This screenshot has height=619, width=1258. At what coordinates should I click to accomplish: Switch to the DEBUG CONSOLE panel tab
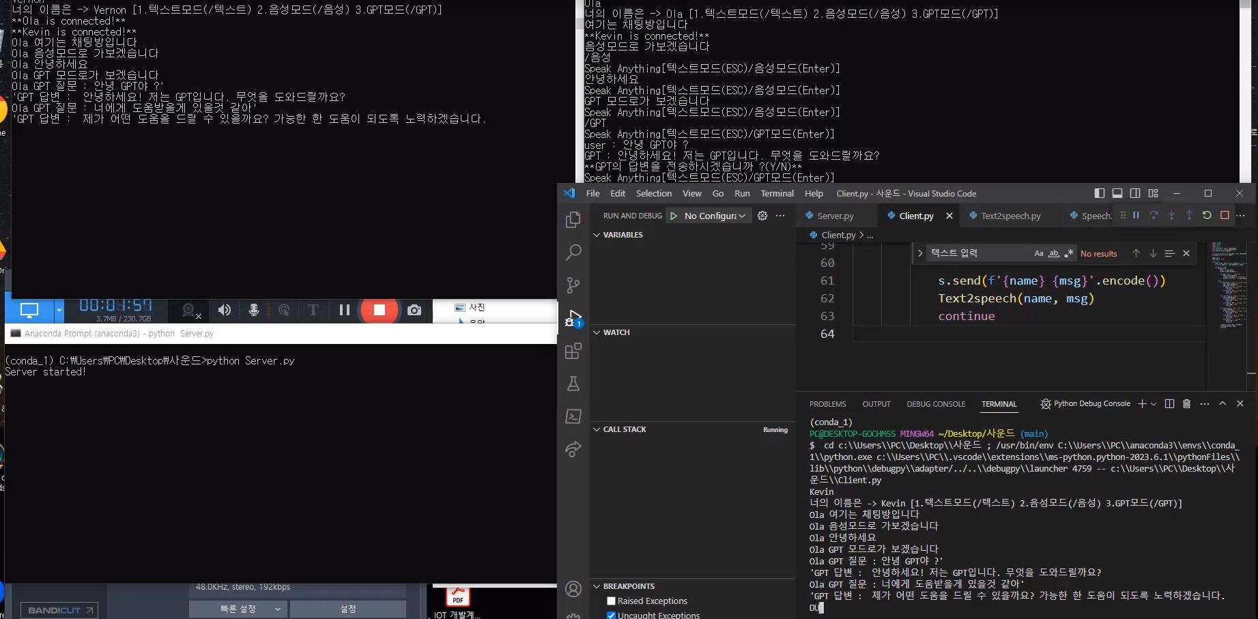coord(936,403)
